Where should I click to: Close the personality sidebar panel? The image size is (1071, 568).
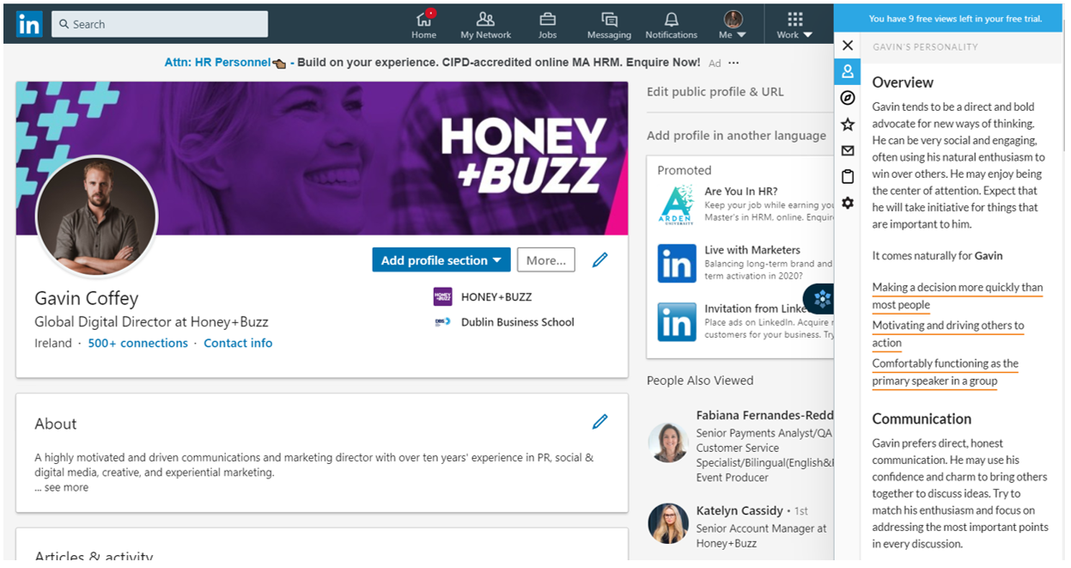coord(848,46)
